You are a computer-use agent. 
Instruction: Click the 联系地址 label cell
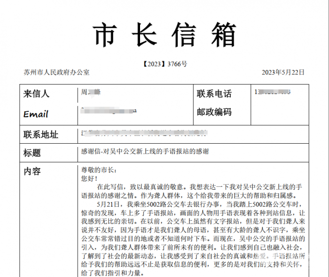click(41, 135)
